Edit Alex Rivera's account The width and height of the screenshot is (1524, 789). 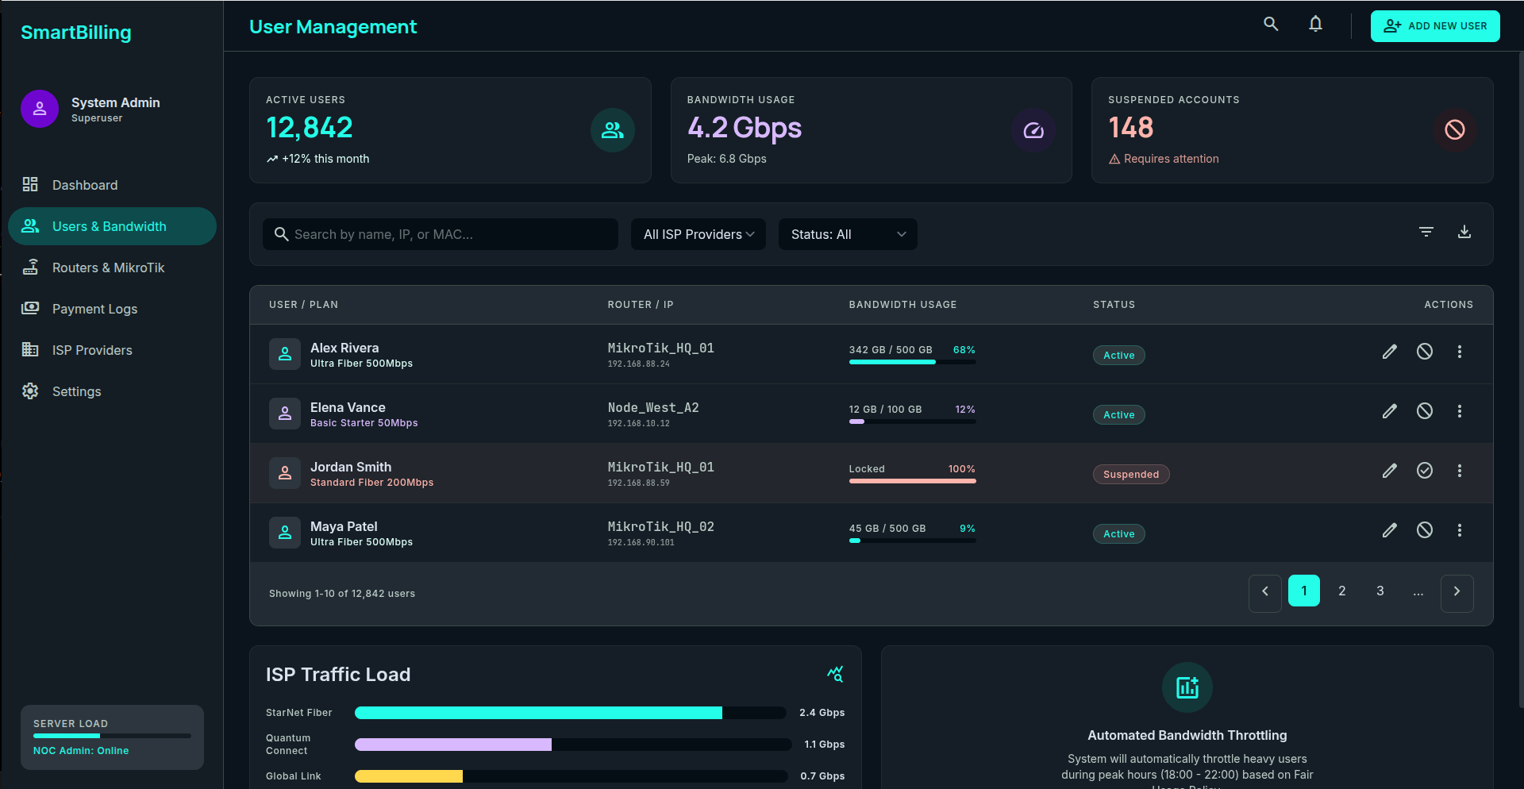(x=1389, y=352)
